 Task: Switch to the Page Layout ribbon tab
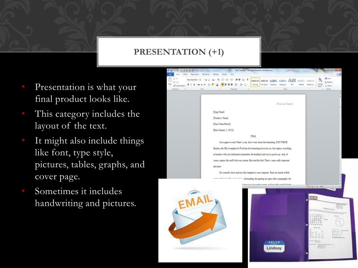[x=194, y=74]
